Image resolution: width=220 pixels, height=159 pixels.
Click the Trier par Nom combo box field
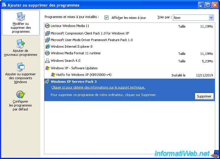[x=193, y=18]
